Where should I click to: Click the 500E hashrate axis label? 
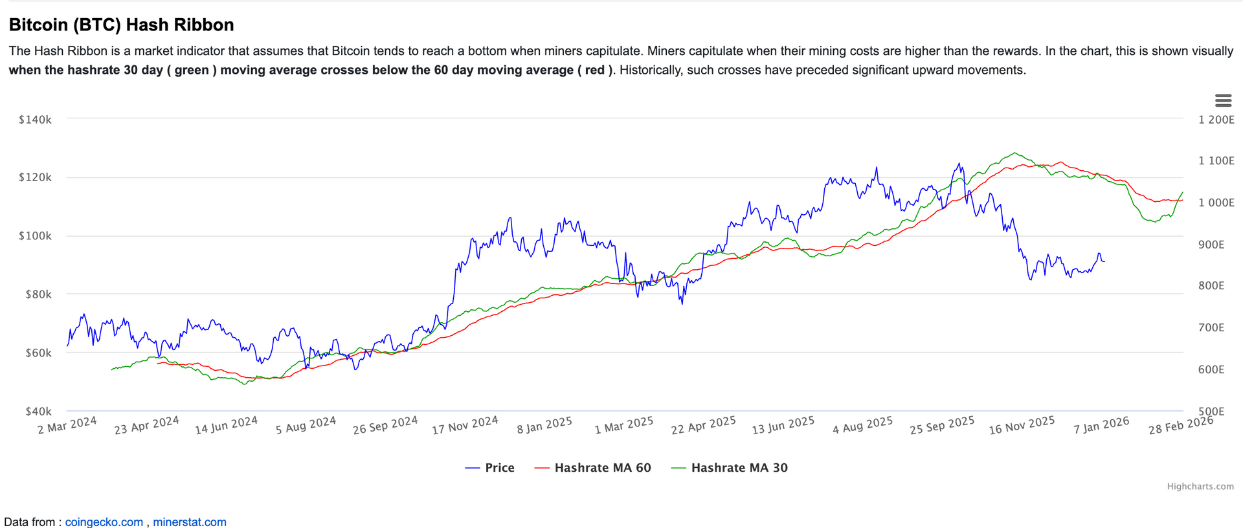[x=1211, y=412]
